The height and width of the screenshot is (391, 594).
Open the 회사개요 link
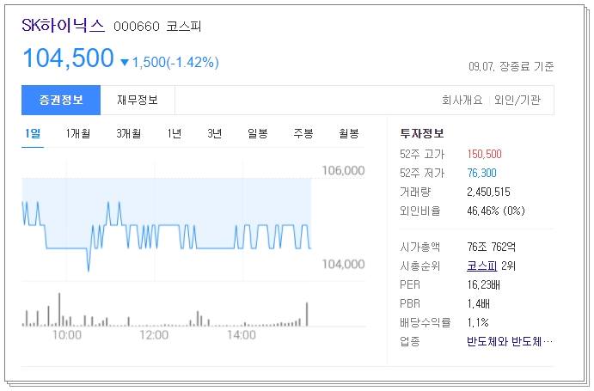(462, 100)
